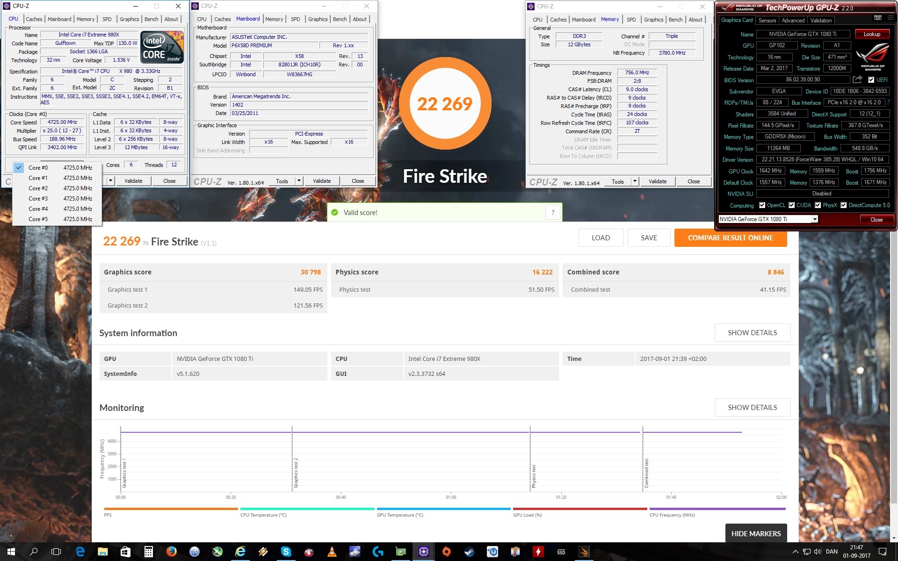This screenshot has width=898, height=561.
Task: Click Tools button in Mainboard CPU-Z window
Action: pos(282,181)
